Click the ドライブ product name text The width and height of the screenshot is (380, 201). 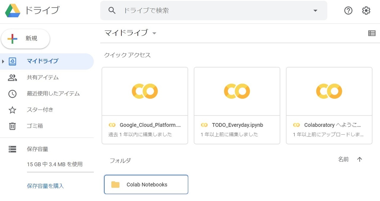pos(42,10)
